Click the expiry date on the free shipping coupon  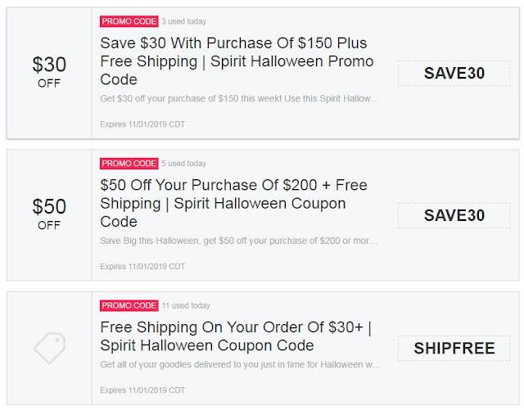pyautogui.click(x=142, y=390)
